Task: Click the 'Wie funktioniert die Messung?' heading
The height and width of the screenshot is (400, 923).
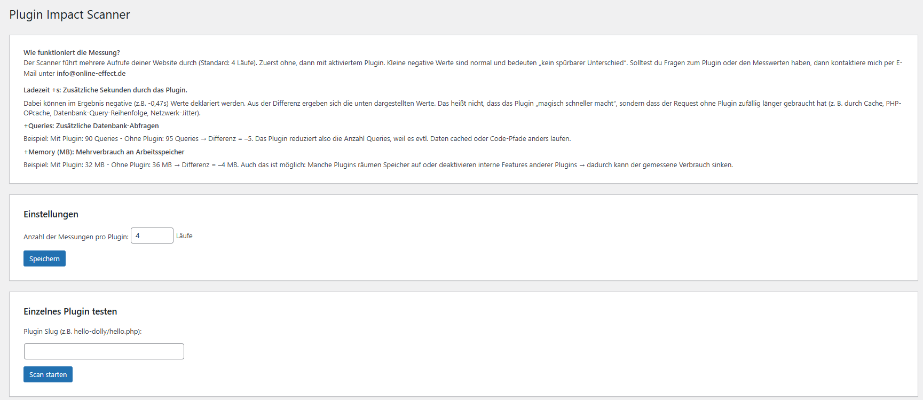Action: click(72, 53)
